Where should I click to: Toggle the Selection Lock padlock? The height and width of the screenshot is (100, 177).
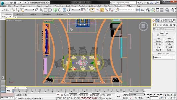coord(61,95)
